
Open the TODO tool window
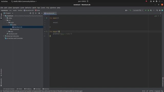tap(19, 89)
